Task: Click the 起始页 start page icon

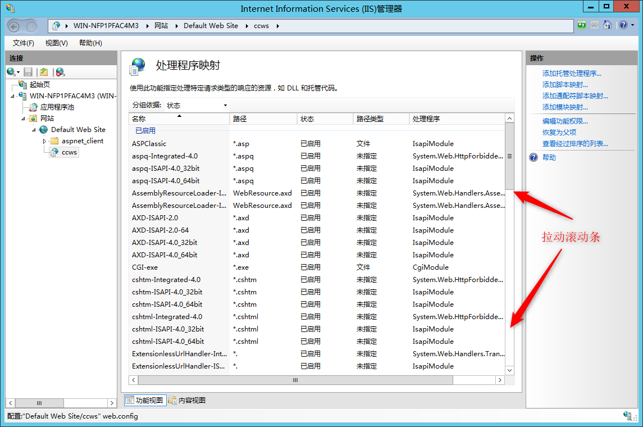Action: pos(22,84)
